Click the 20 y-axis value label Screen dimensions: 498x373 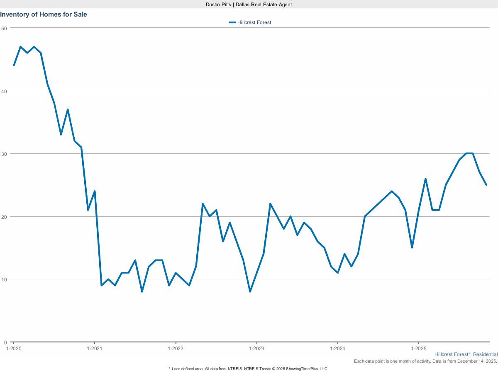point(4,217)
